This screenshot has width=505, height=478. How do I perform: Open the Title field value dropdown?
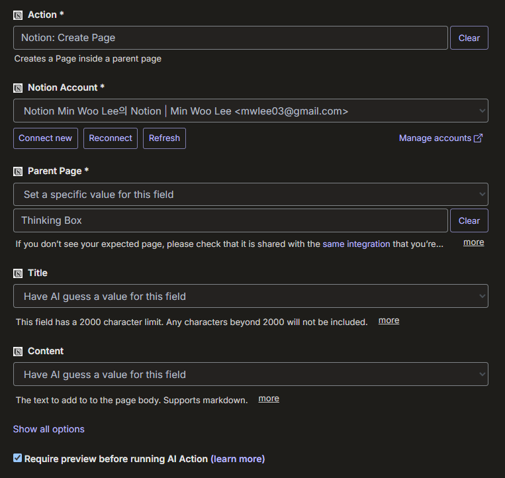[x=251, y=296]
